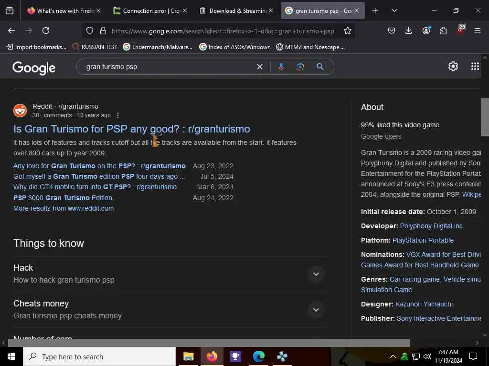489x366 pixels.
Task: Open the clock and date flyout
Action: [448, 356]
